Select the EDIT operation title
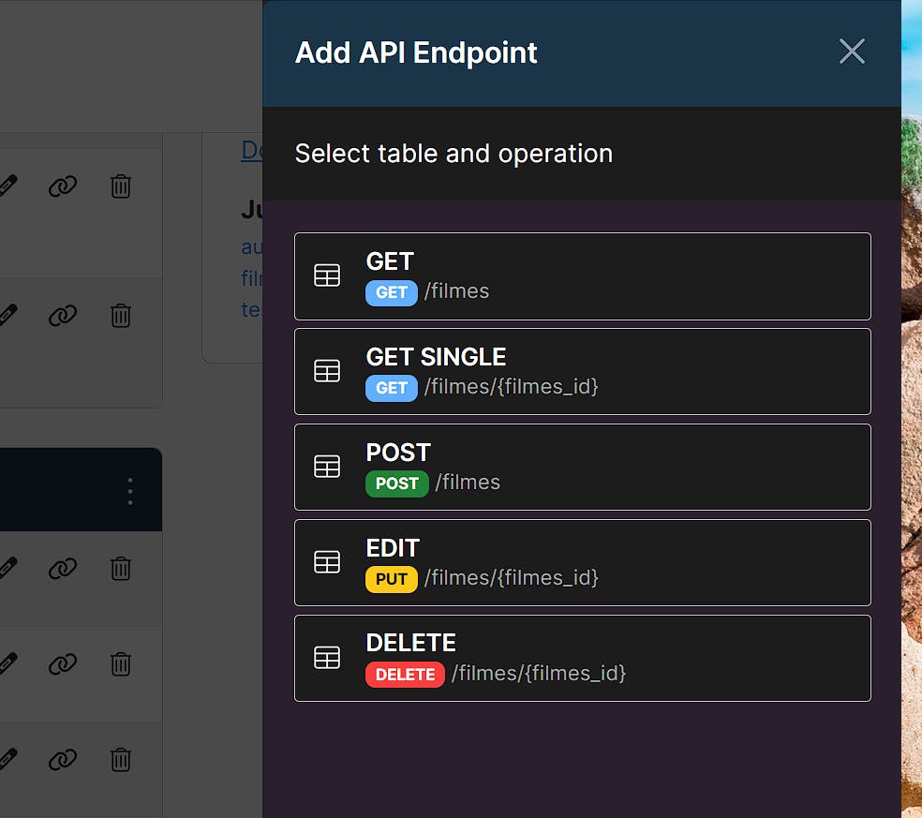This screenshot has width=922, height=818. point(393,548)
